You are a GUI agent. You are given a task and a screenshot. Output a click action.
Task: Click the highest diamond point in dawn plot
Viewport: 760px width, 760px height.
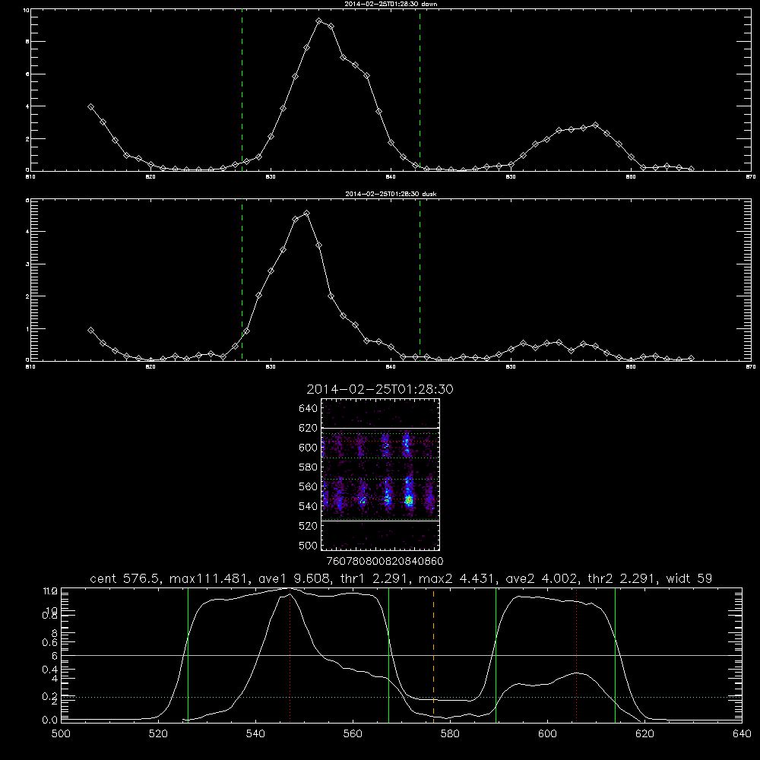click(x=318, y=21)
